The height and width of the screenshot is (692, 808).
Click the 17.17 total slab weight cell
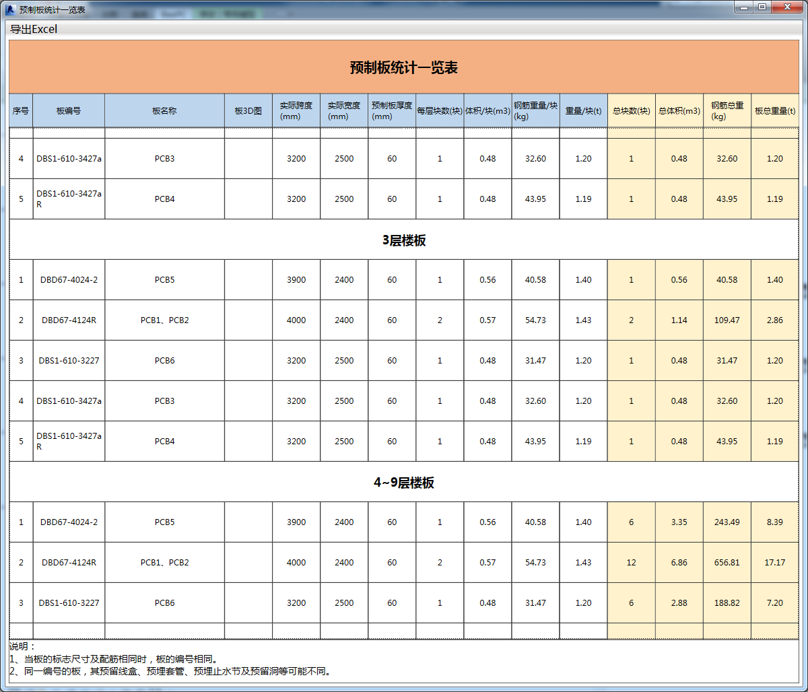(775, 563)
